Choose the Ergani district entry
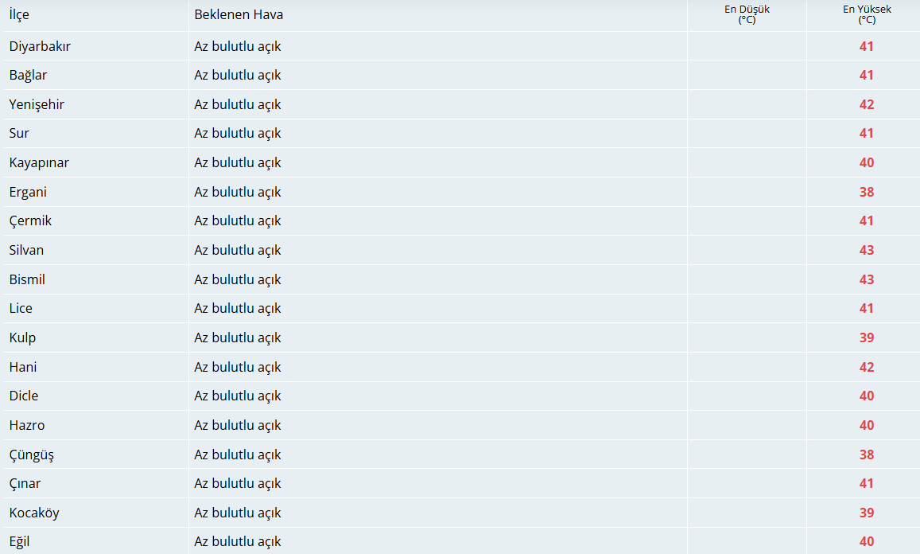920x554 pixels. [x=28, y=192]
